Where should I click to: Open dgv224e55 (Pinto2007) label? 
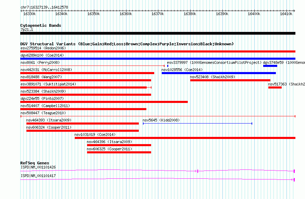[x=42, y=98]
